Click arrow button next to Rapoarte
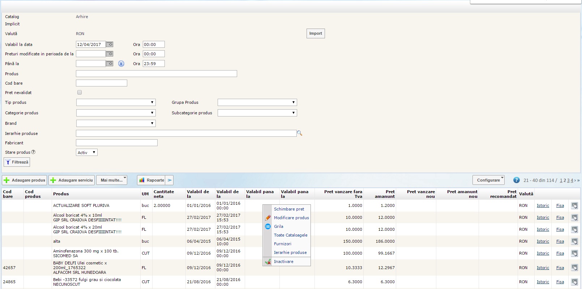The height and width of the screenshot is (289, 582). (x=170, y=180)
